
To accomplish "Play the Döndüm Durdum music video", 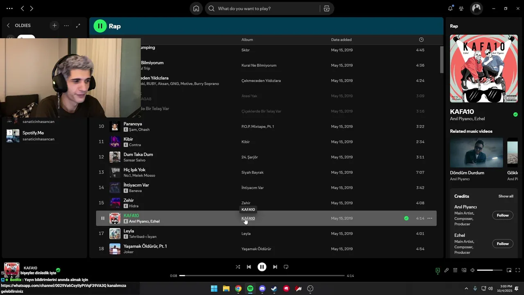I will click(x=477, y=152).
